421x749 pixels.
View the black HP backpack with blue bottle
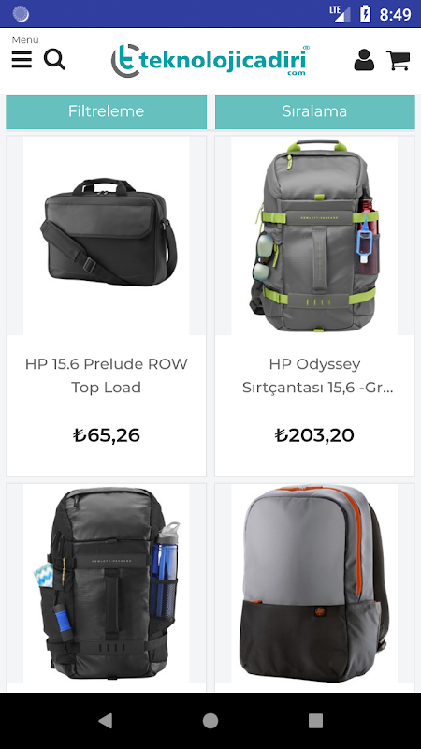(x=107, y=583)
